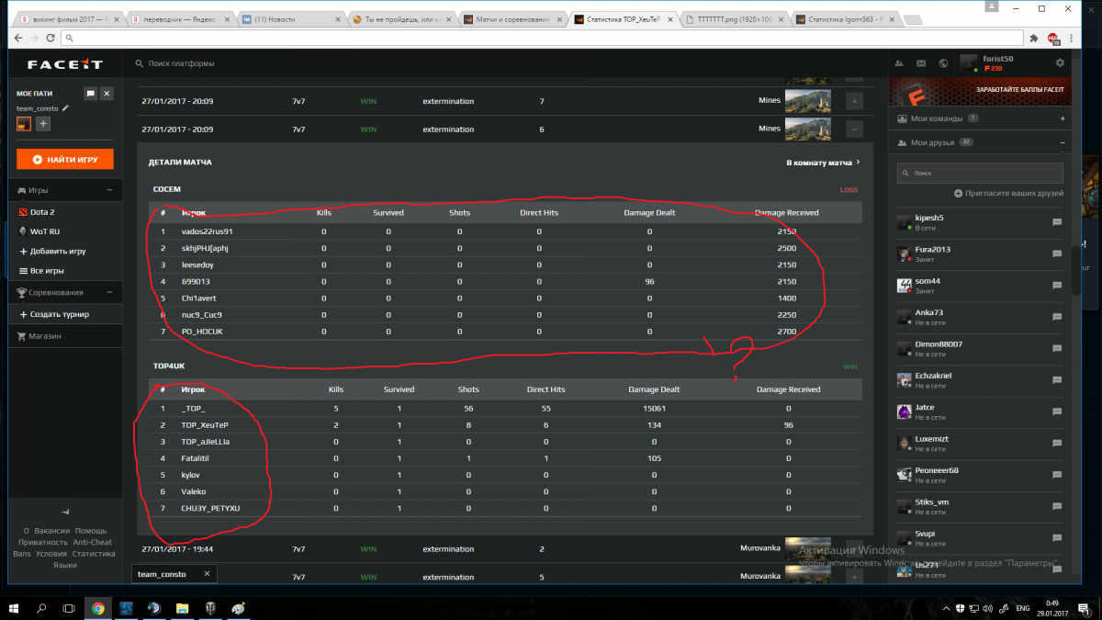Screen dimensions: 1102x620
Task: Message Dimon88007 via chat icon
Action: tap(1057, 348)
